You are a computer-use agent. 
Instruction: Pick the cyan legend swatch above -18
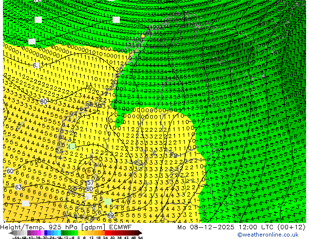[x=59, y=233]
